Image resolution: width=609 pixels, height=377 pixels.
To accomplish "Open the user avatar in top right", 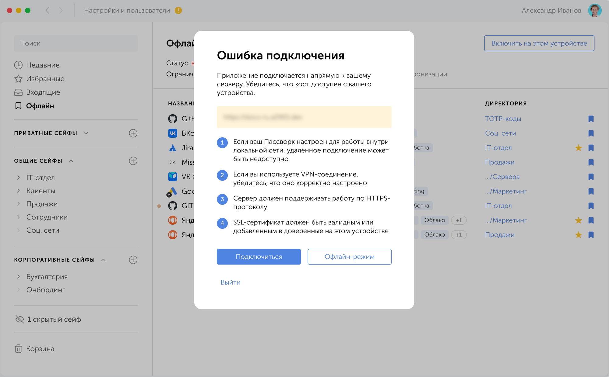I will [x=595, y=10].
